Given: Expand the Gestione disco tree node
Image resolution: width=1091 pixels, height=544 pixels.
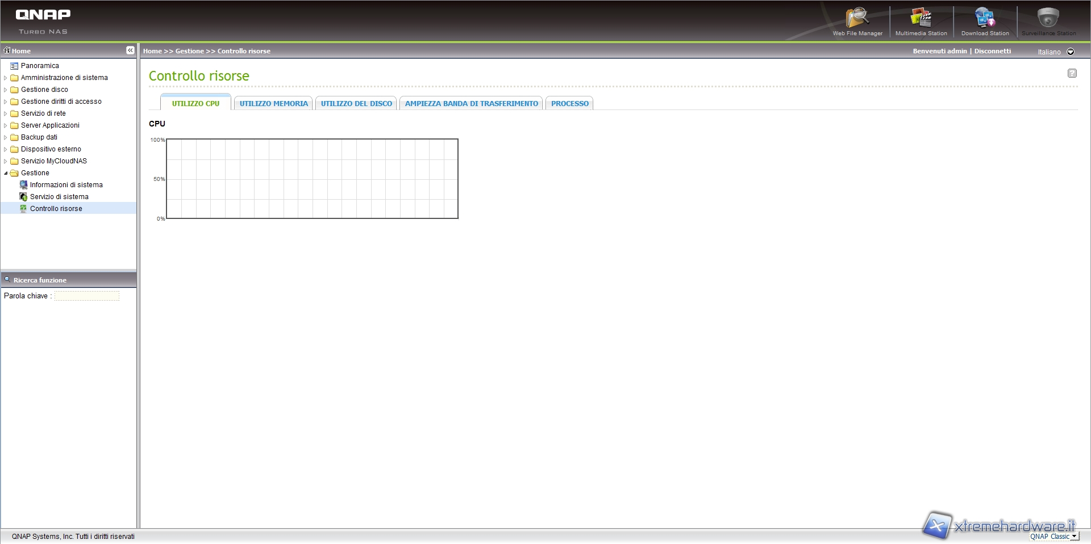Looking at the screenshot, I should tap(6, 90).
